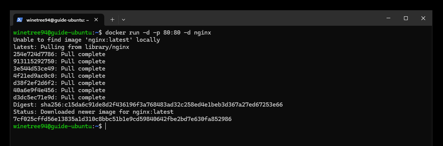Click the PowerShell icon on the tab

point(20,20)
